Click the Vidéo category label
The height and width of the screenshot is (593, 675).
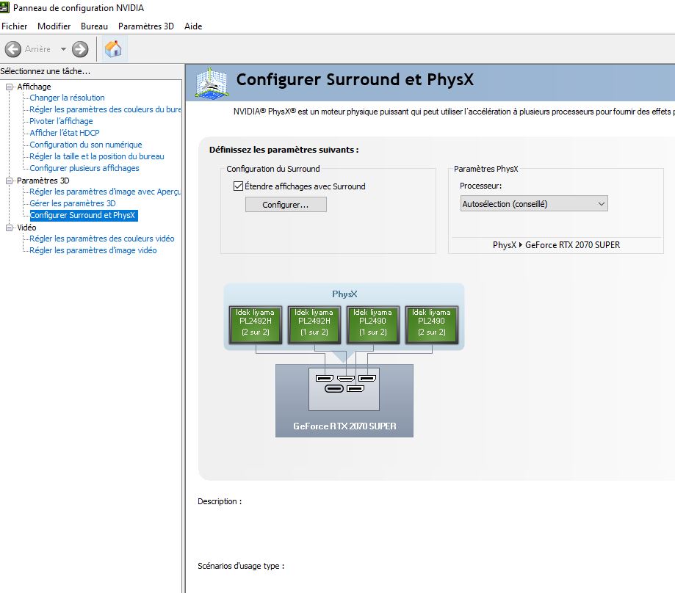pyautogui.click(x=26, y=228)
